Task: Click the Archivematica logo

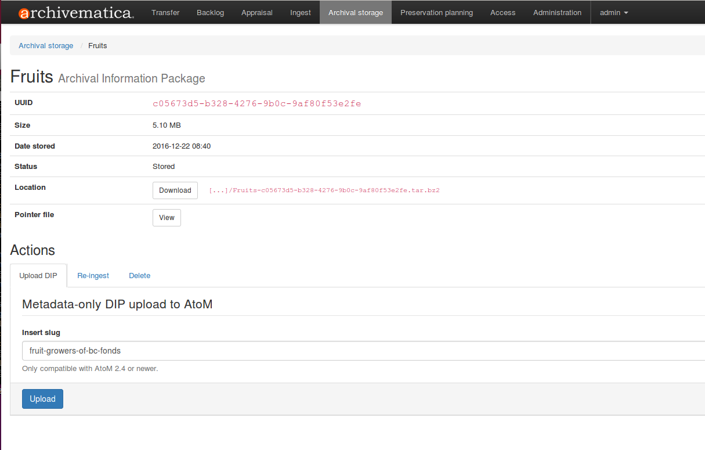Action: click(x=76, y=13)
